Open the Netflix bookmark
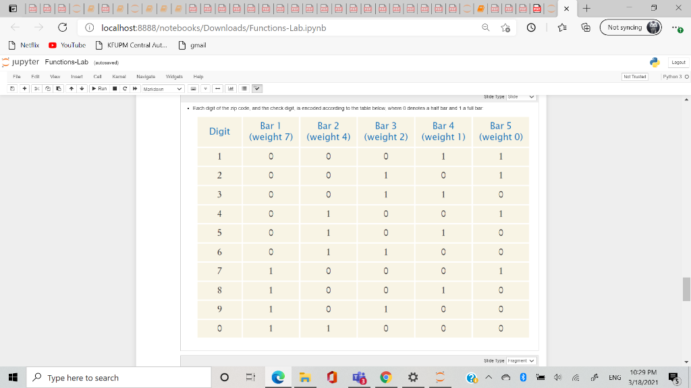691x388 pixels. [24, 45]
